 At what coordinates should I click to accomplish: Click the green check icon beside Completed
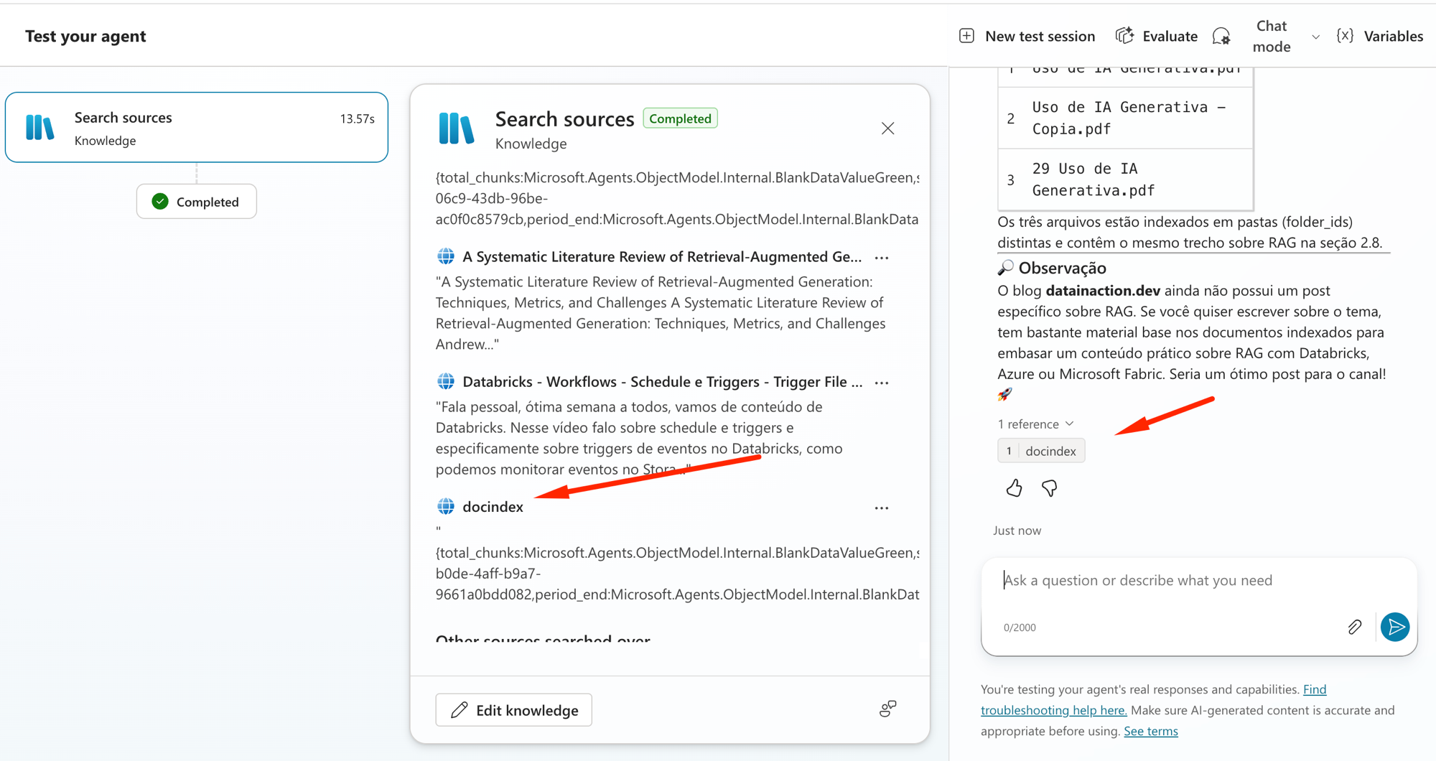(160, 202)
